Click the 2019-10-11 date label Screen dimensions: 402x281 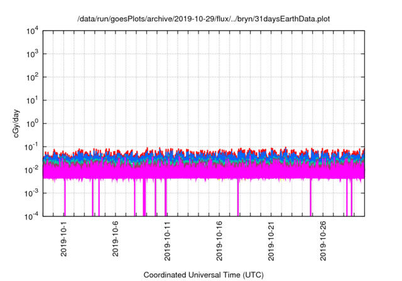click(x=167, y=241)
